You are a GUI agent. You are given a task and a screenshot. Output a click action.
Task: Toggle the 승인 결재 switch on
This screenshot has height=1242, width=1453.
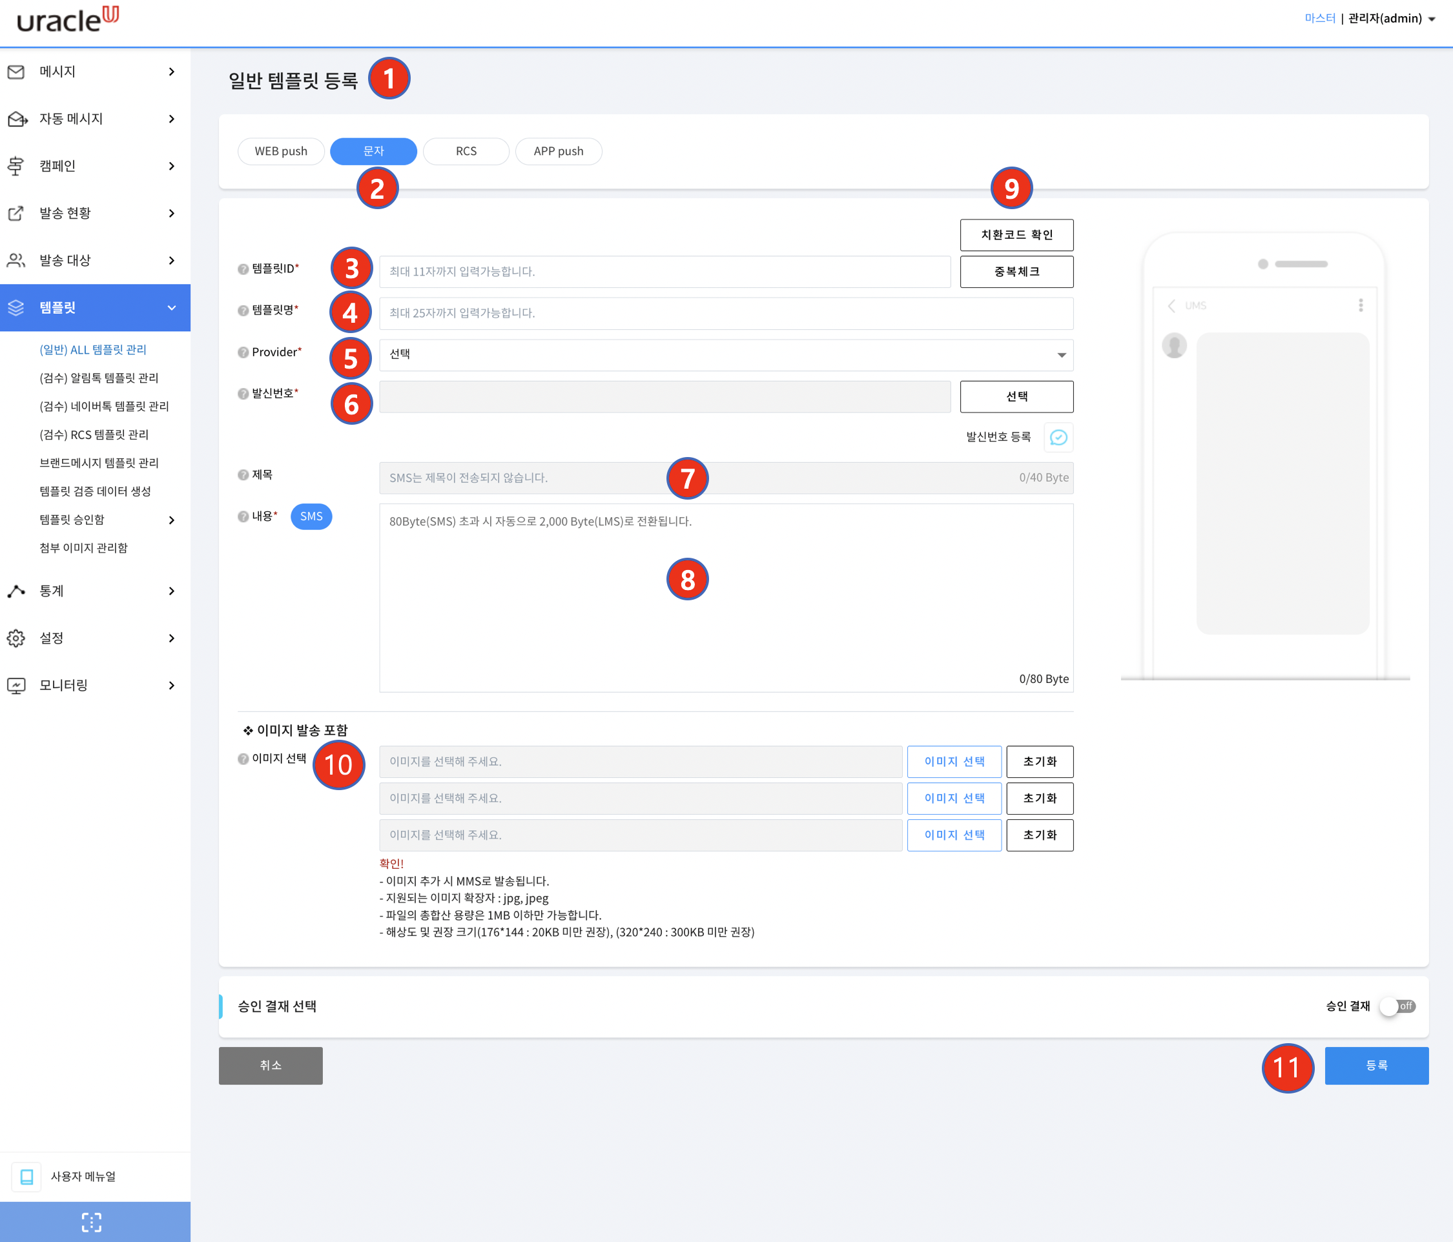(x=1397, y=1006)
